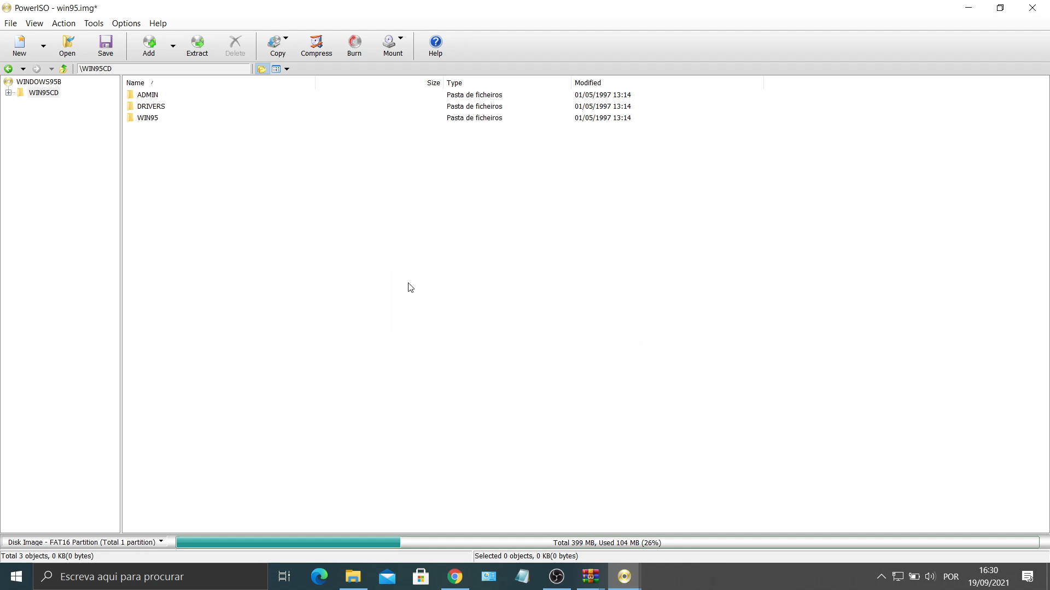Click the Extract toolbar icon
The height and width of the screenshot is (590, 1050).
(197, 46)
